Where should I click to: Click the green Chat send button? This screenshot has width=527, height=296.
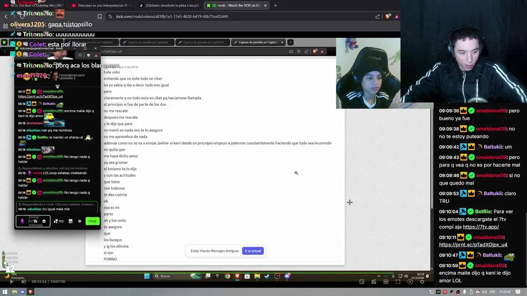92,221
